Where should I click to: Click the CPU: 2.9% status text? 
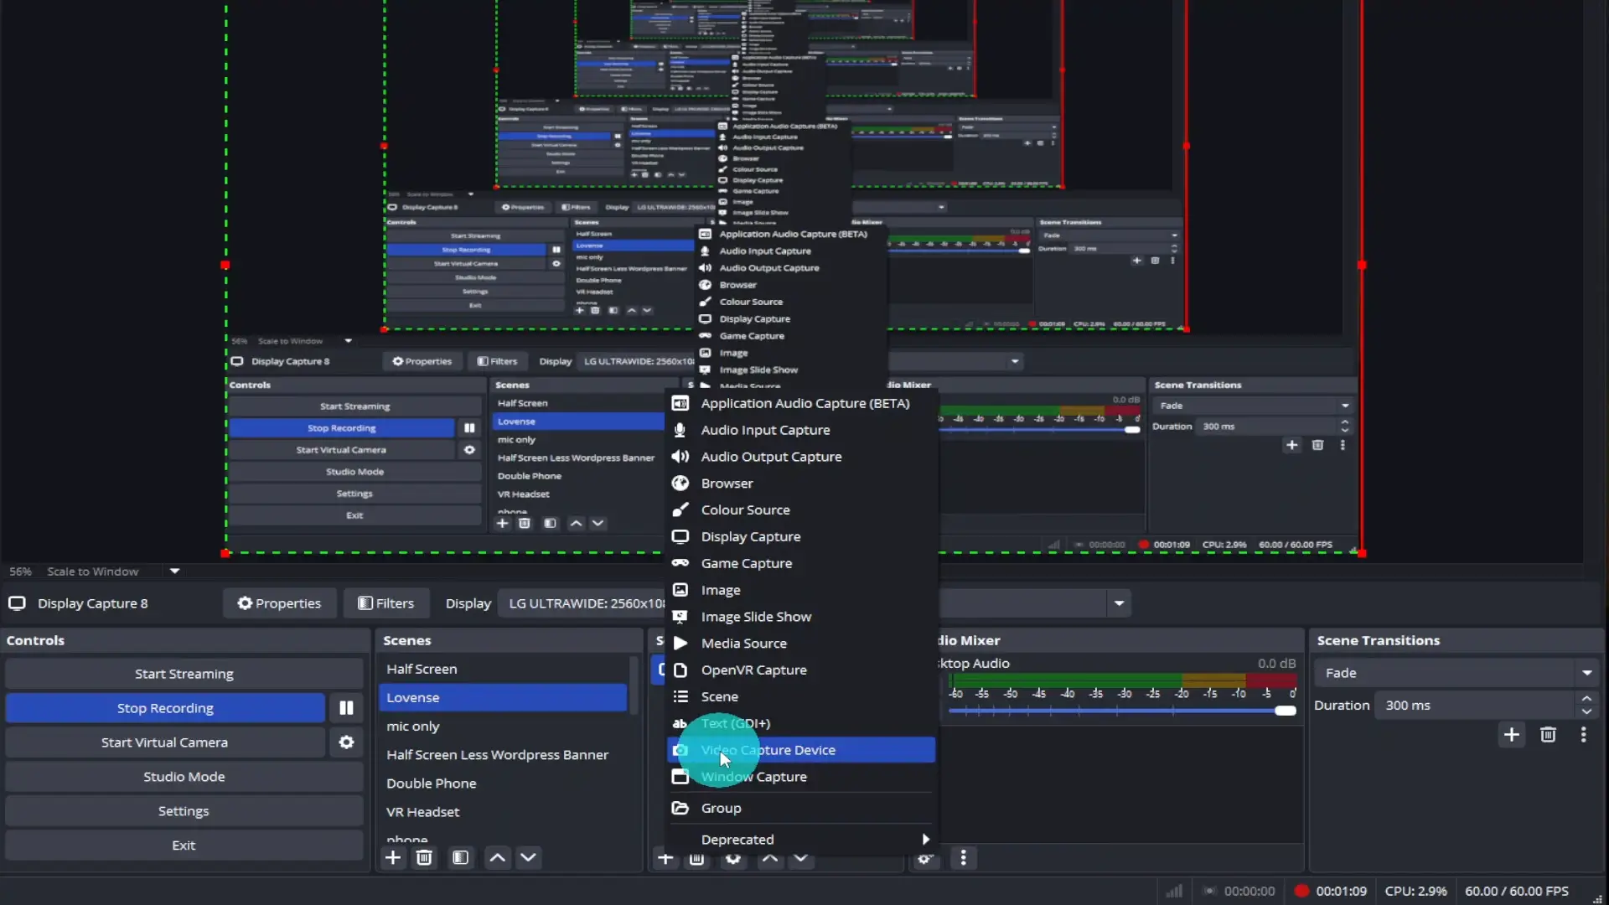(1415, 891)
